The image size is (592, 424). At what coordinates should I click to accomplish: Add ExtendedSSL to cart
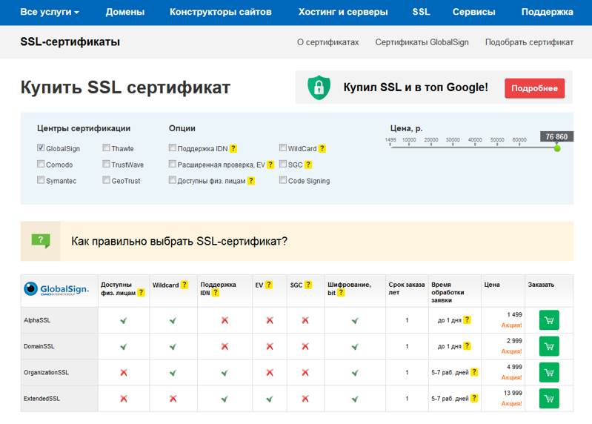549,398
